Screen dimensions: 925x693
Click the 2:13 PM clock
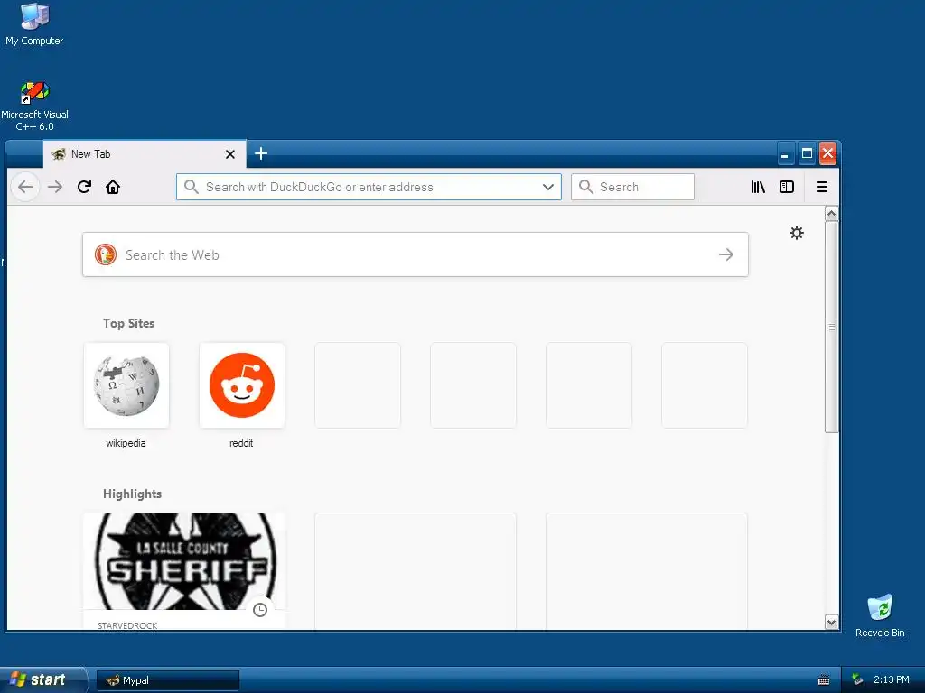click(x=891, y=680)
